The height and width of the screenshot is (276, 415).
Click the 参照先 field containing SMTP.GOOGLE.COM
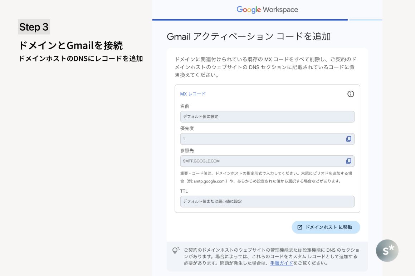[x=261, y=161]
